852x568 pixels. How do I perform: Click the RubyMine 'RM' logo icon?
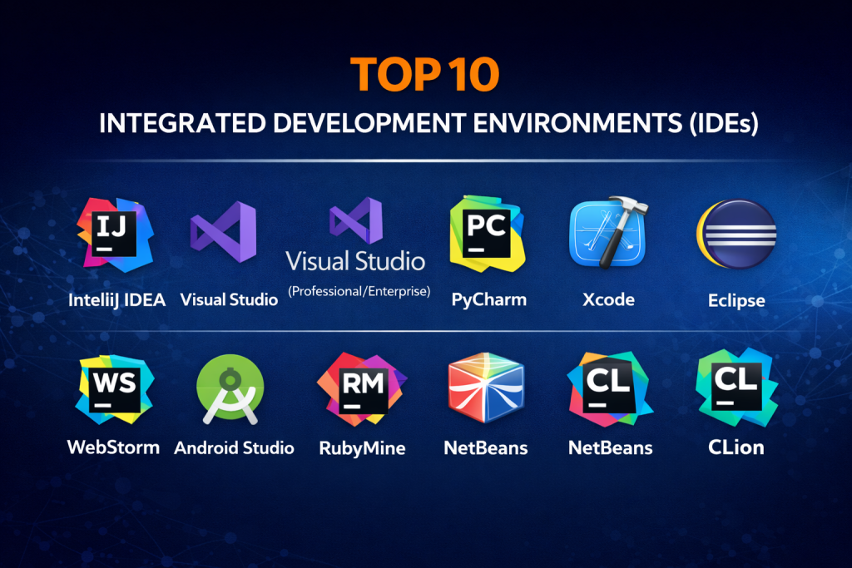pyautogui.click(x=361, y=388)
